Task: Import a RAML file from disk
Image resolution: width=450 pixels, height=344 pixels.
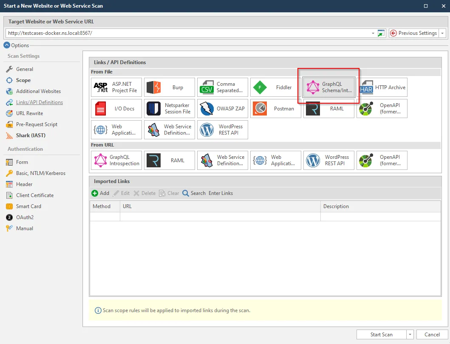Action: pyautogui.click(x=329, y=109)
